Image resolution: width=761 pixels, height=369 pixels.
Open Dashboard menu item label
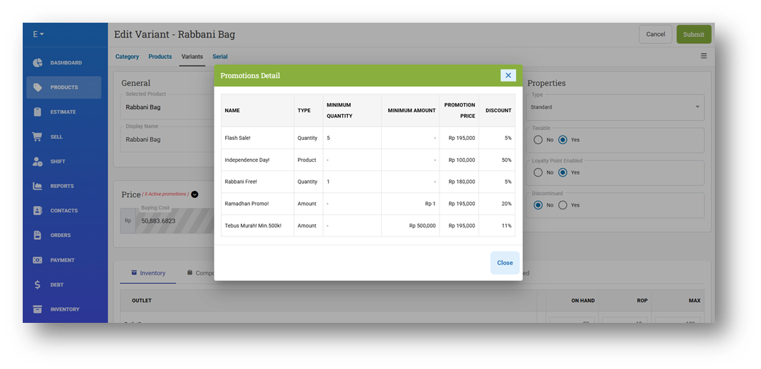coord(66,63)
